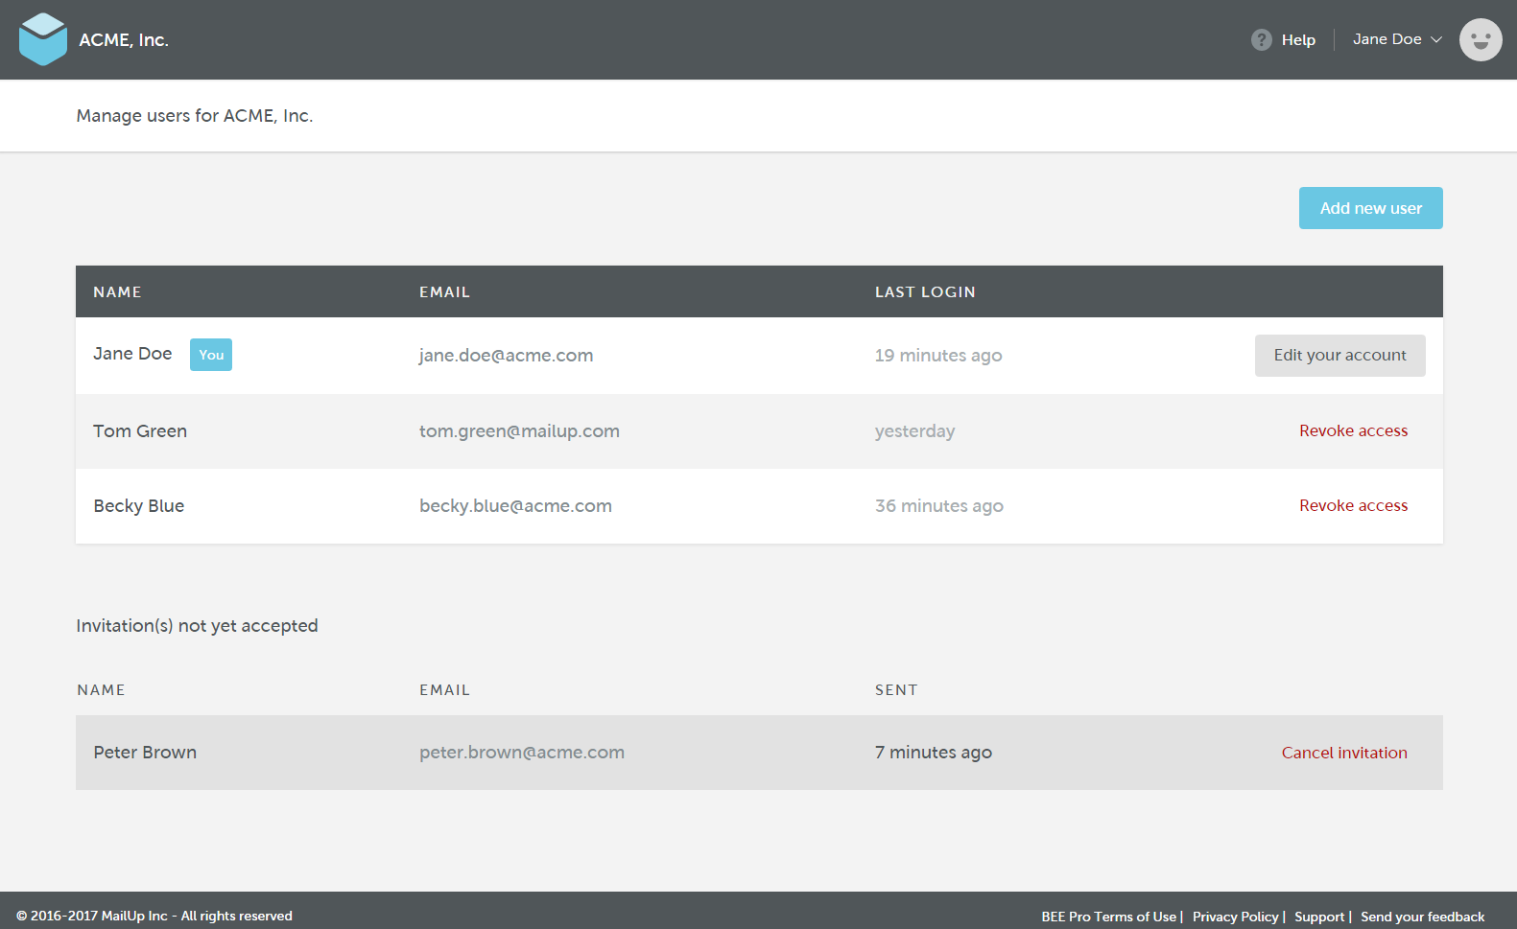
Task: Click the Last Login column header
Action: tap(925, 292)
